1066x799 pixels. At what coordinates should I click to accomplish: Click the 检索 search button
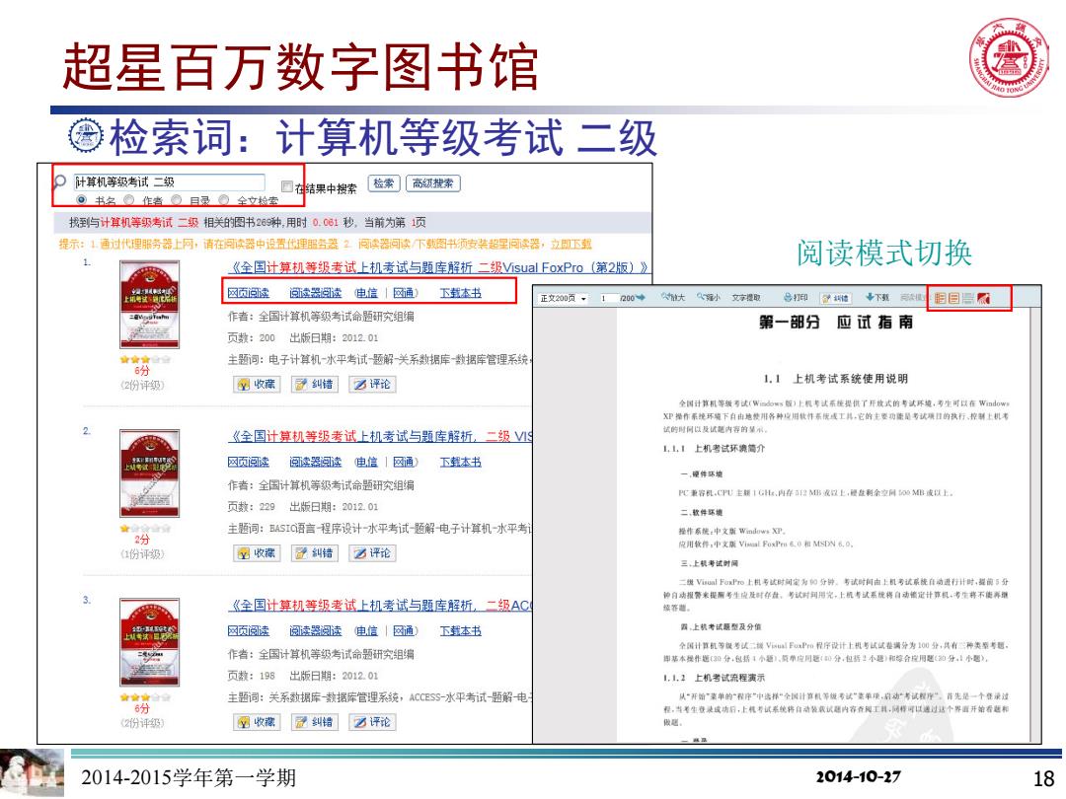(x=383, y=183)
